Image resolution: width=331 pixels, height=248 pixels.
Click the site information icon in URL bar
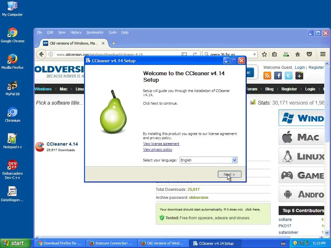click(51, 54)
